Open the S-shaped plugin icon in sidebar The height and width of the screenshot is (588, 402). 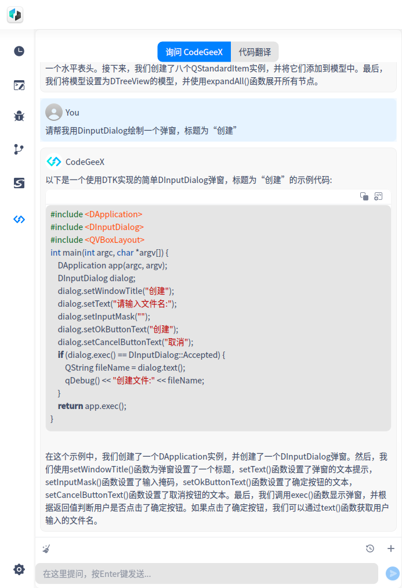click(19, 182)
